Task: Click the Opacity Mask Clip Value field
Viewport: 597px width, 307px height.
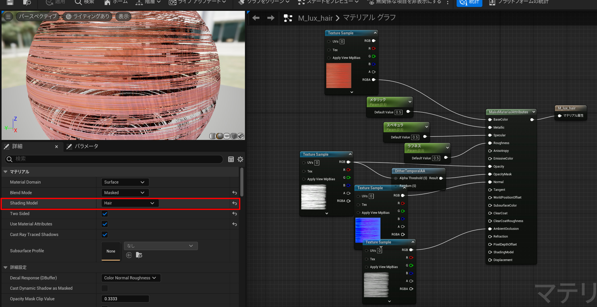Action: [x=125, y=299]
